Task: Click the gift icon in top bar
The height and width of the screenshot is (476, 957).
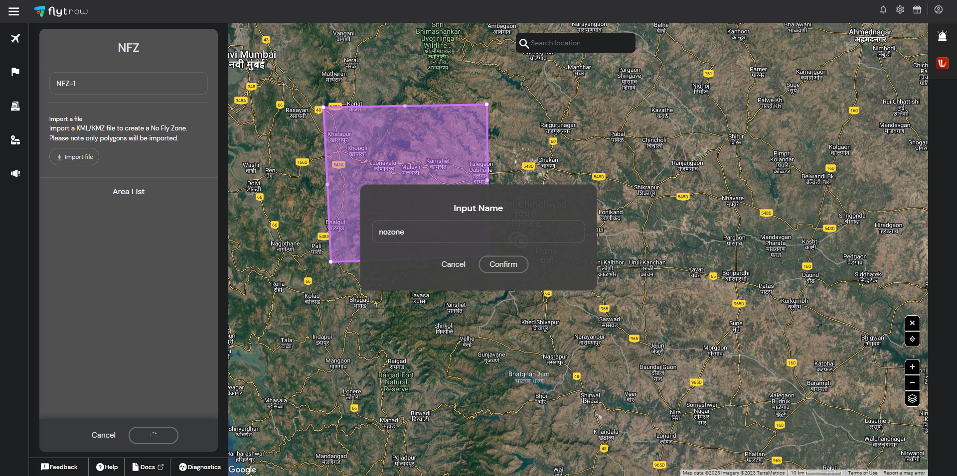Action: click(x=917, y=9)
